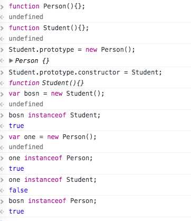
Task: Click the 'function Student(){}' output result
Action: coord(46,83)
